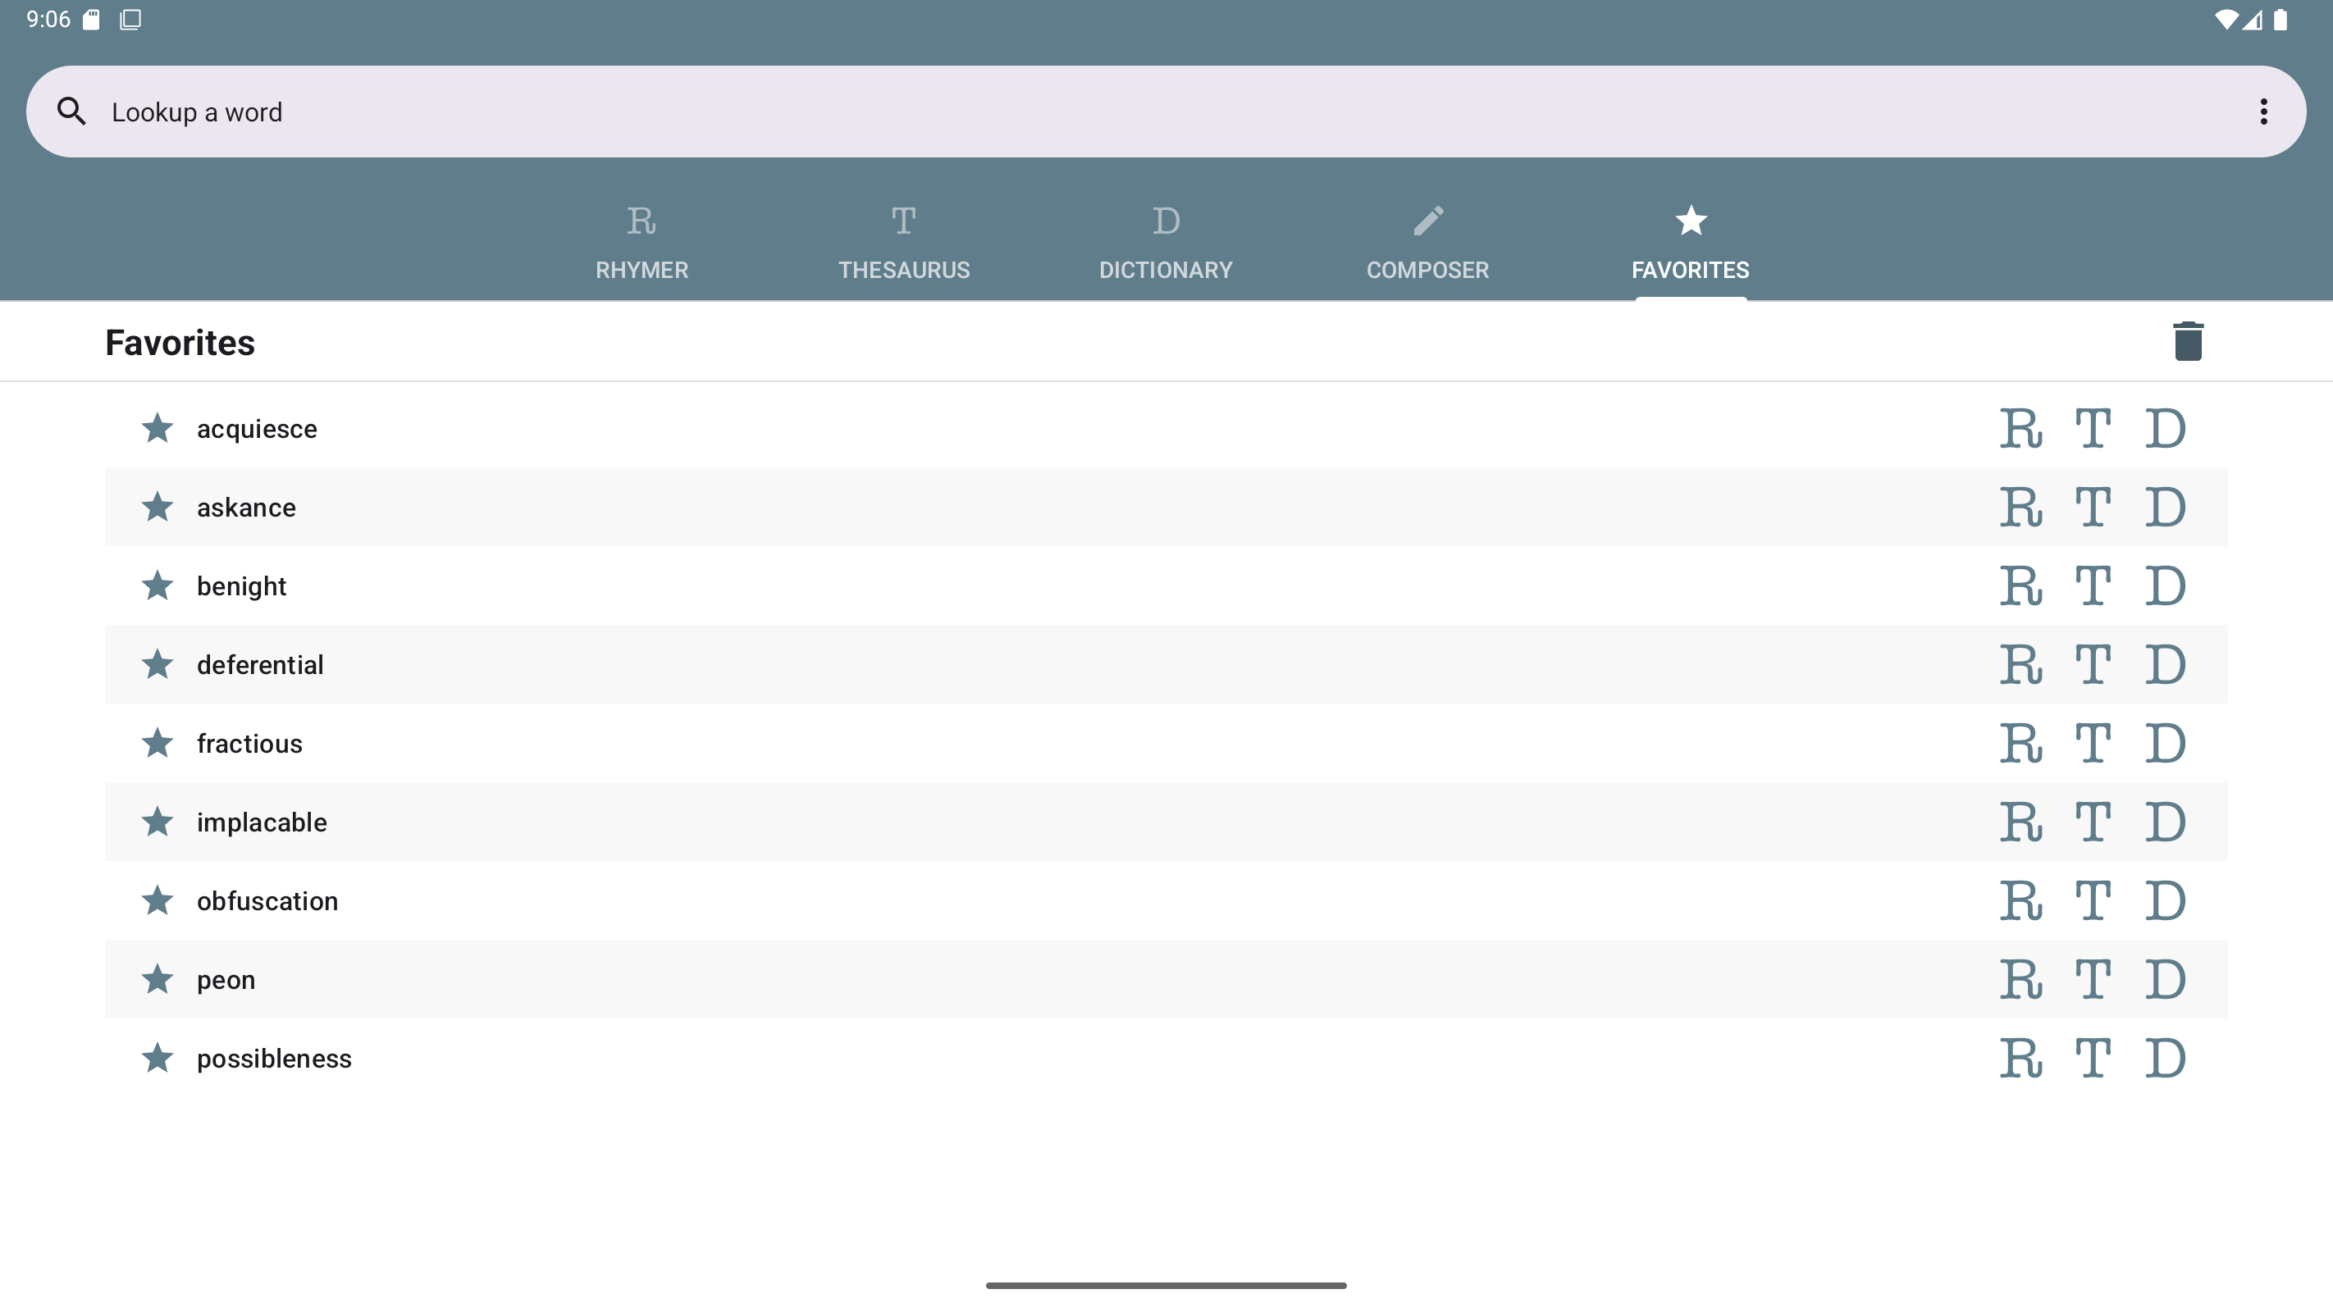Open dictionary for obfuscation

tap(2166, 901)
